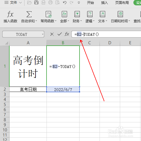The height and width of the screenshot is (141, 141).
Task: Switch to the 页面布局 tab
Action: [122, 3]
